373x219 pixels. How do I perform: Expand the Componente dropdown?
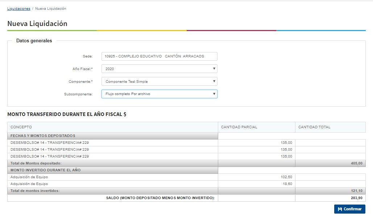[x=159, y=82]
